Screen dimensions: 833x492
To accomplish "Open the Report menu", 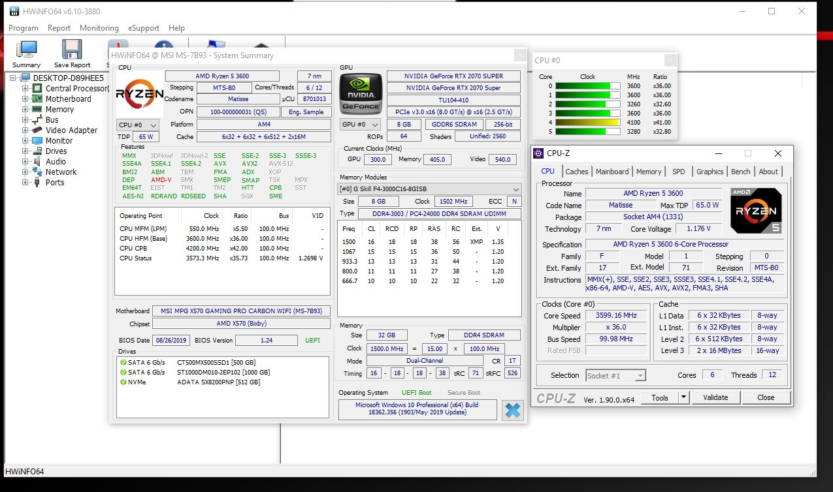I will click(59, 28).
